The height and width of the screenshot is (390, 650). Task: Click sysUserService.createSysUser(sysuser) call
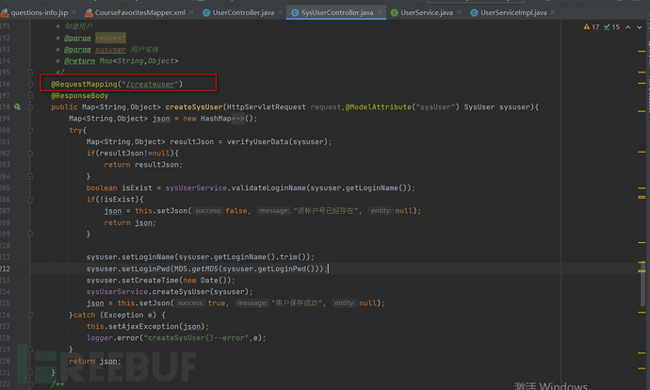tap(170, 292)
